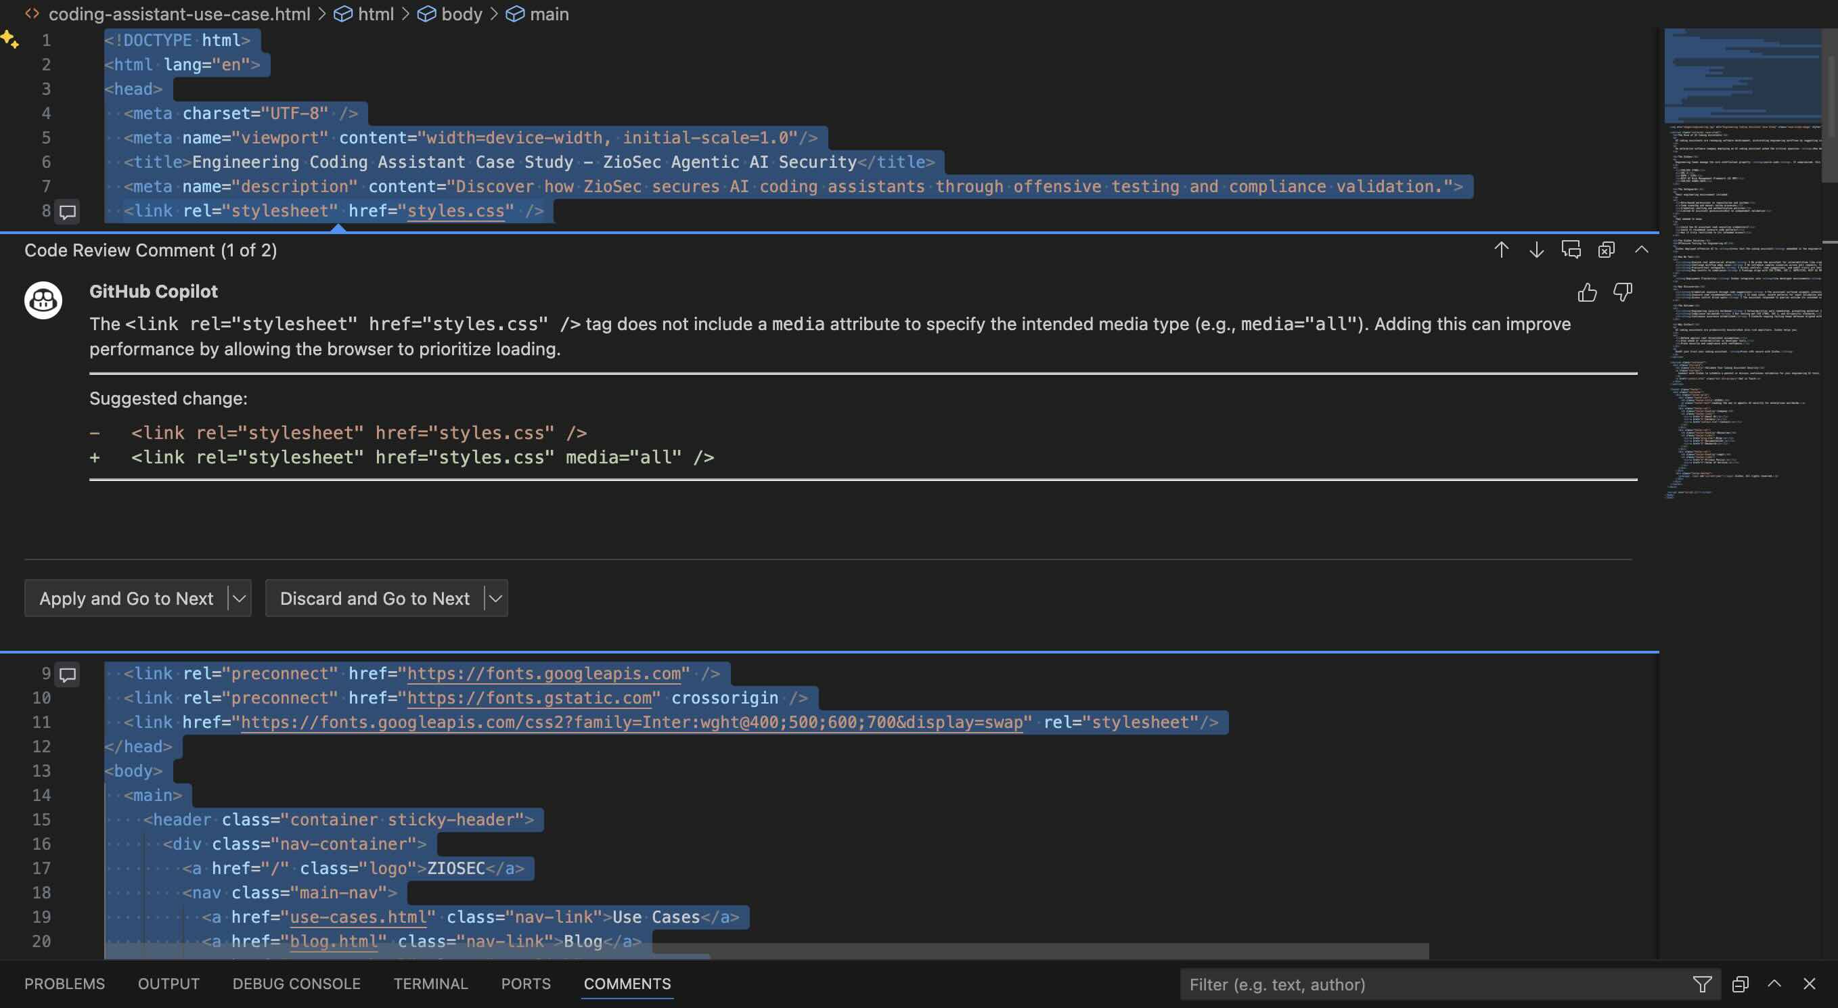Image resolution: width=1838 pixels, height=1008 pixels.
Task: Open the DEBUG CONSOLE tab
Action: (x=296, y=984)
